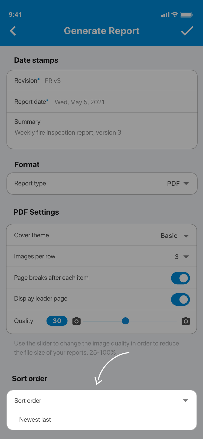
Task: Tap the small camera icon left of slider
Action: click(77, 321)
